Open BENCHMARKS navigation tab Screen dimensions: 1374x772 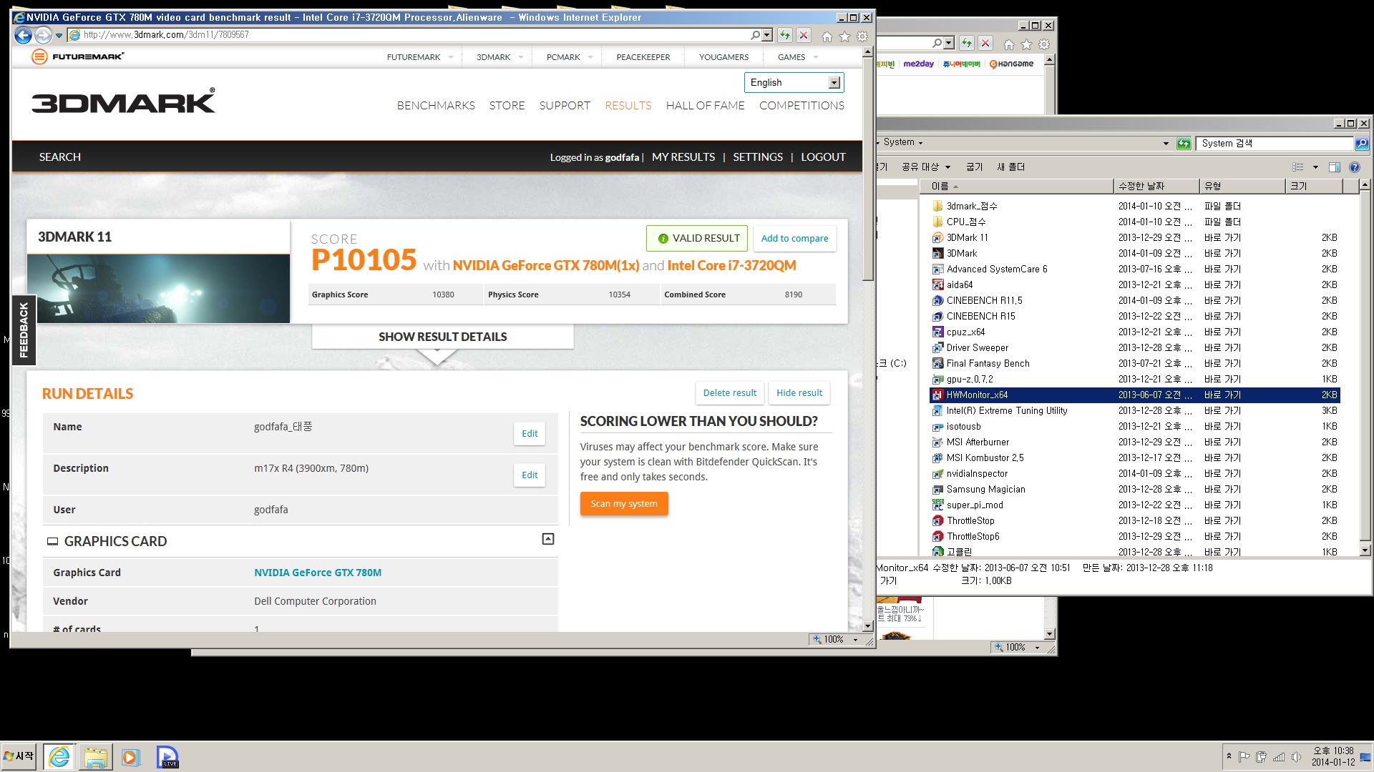(436, 106)
